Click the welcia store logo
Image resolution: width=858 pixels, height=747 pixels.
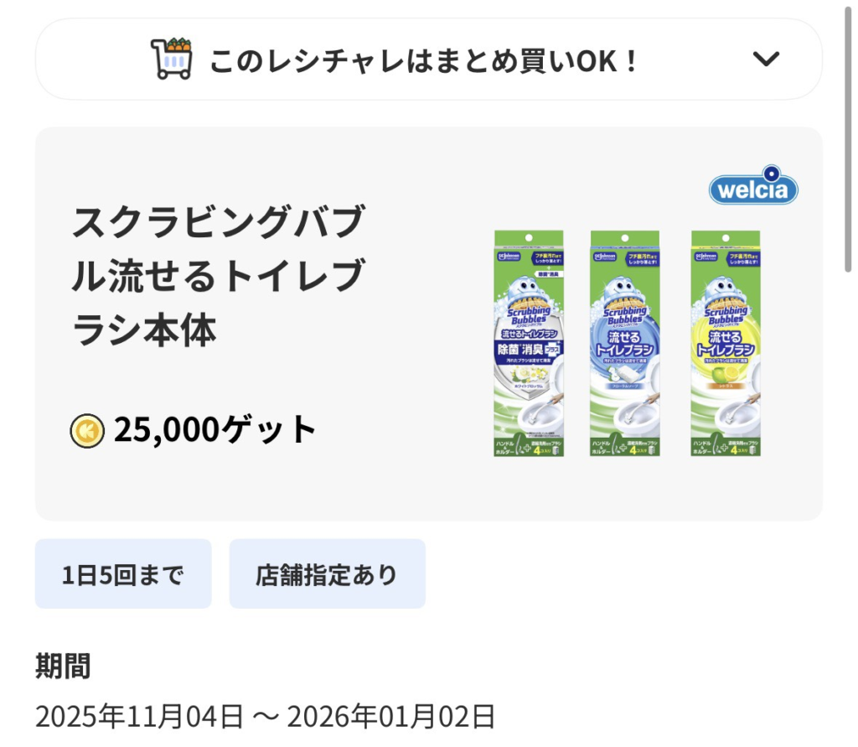click(753, 189)
